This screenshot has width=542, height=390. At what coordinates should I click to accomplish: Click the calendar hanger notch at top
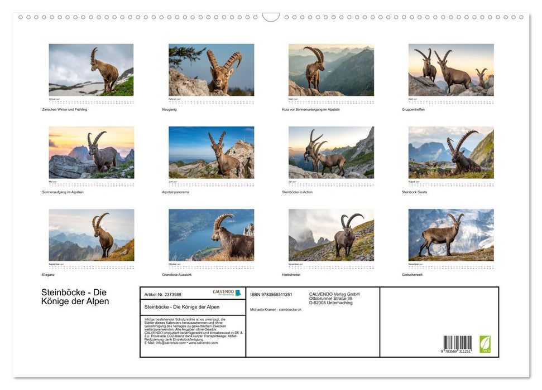click(x=271, y=17)
